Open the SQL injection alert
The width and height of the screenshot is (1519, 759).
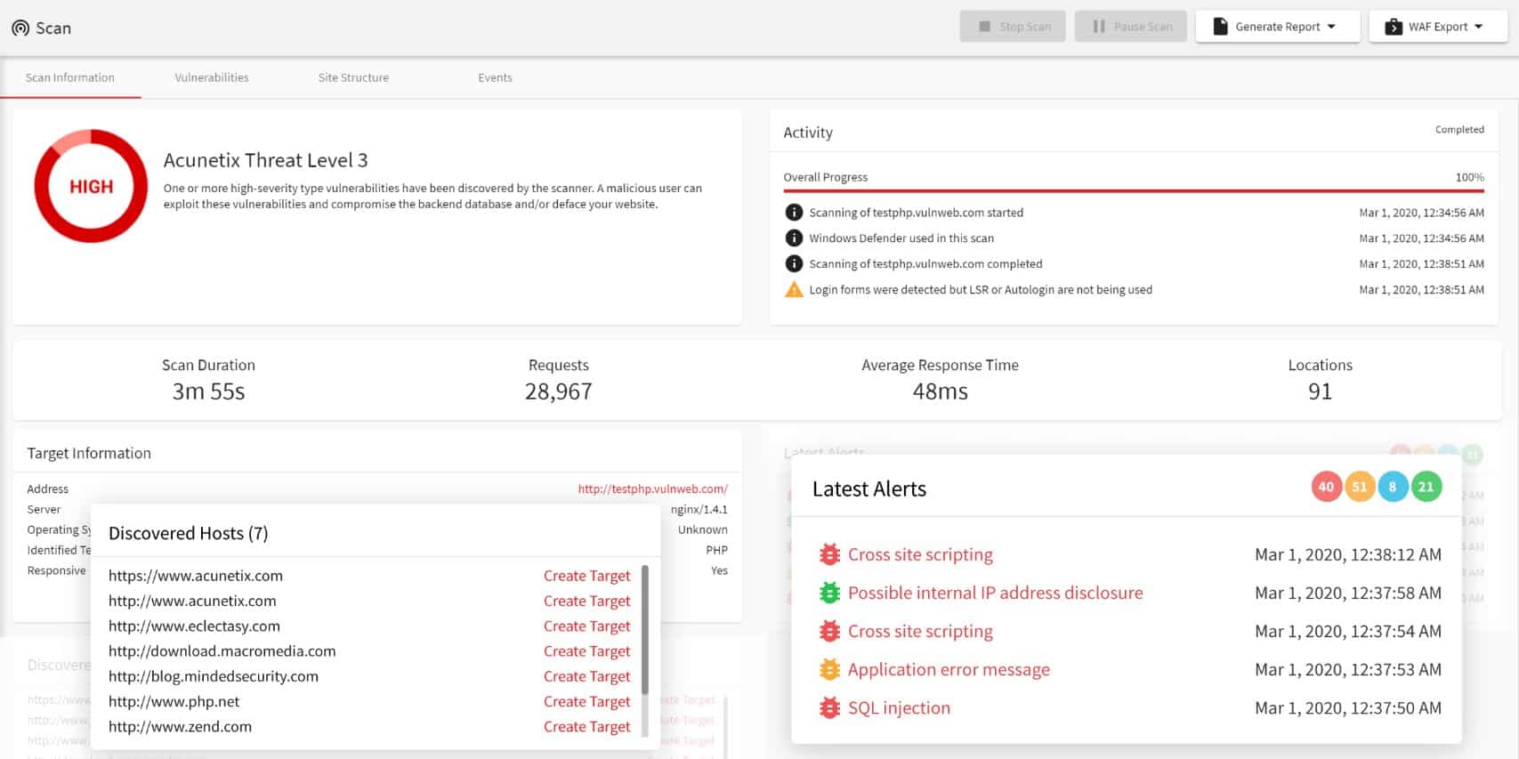(x=899, y=707)
